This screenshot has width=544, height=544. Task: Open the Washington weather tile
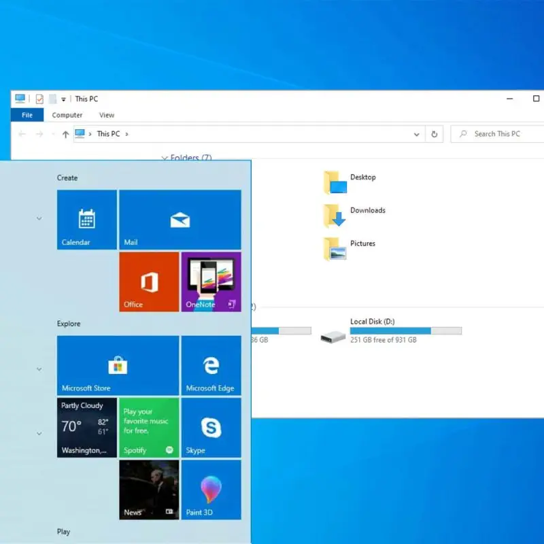coord(87,428)
